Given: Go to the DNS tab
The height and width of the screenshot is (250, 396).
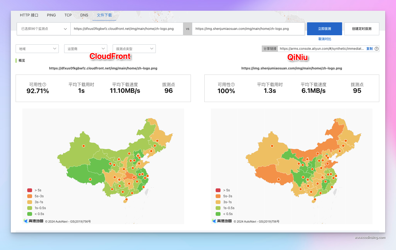Looking at the screenshot, I should [84, 15].
